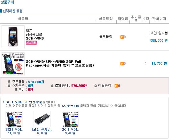Image resolution: width=169 pixels, height=140 pixels.
Task: Click the arrow bullet before SCH-V840 의 연관상품
Action: point(4,102)
